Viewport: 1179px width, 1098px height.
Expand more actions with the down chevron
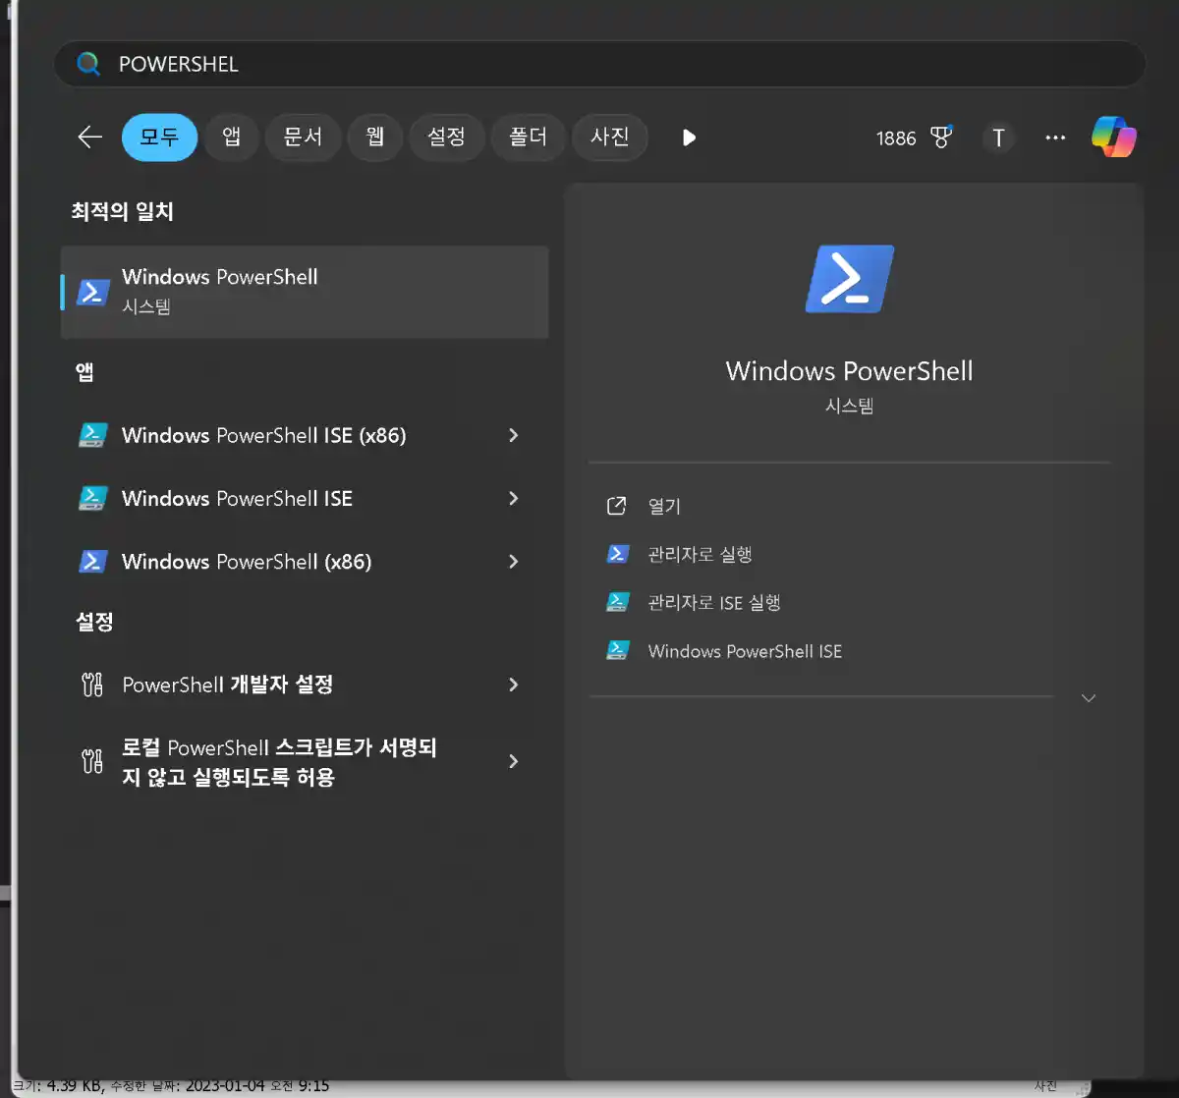pyautogui.click(x=1088, y=698)
